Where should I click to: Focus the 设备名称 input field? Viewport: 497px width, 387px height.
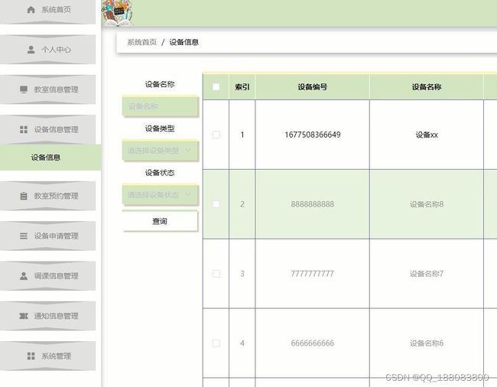[160, 106]
